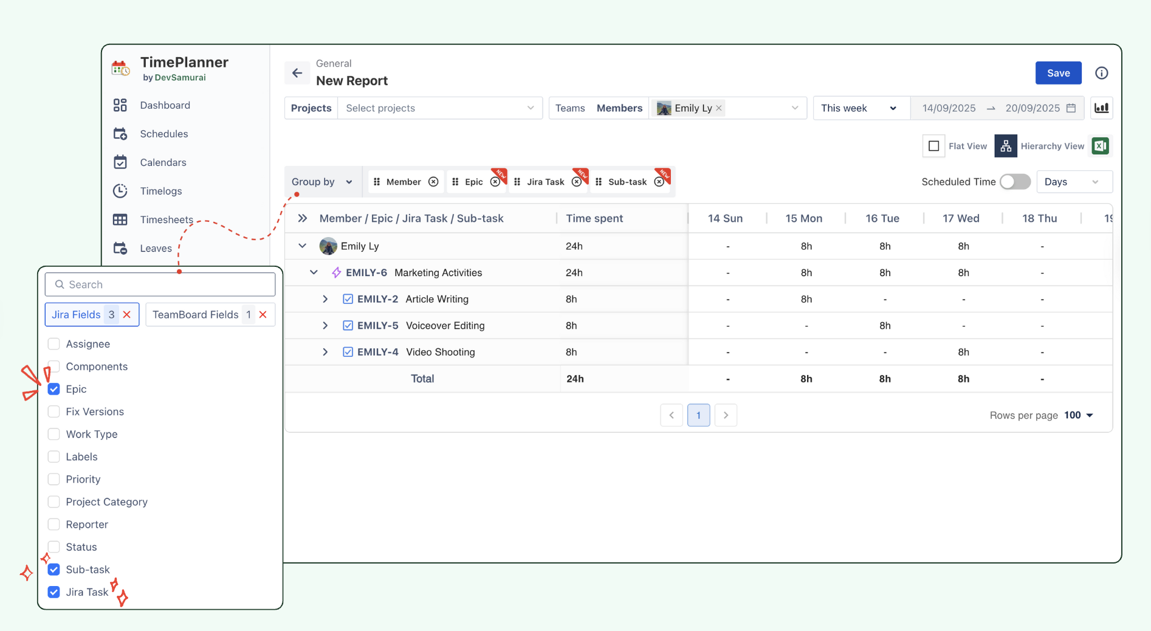Collapse the Emily Ly row

click(303, 246)
